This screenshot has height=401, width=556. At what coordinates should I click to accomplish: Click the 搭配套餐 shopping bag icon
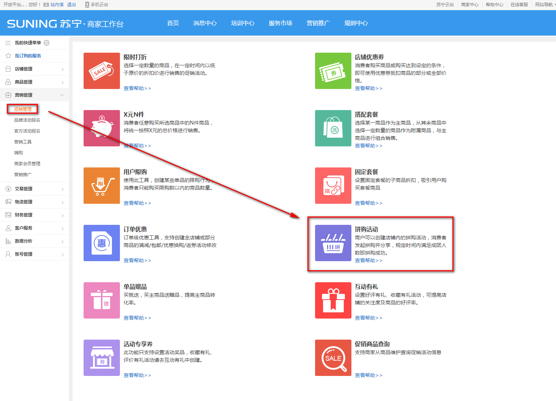[x=333, y=128]
